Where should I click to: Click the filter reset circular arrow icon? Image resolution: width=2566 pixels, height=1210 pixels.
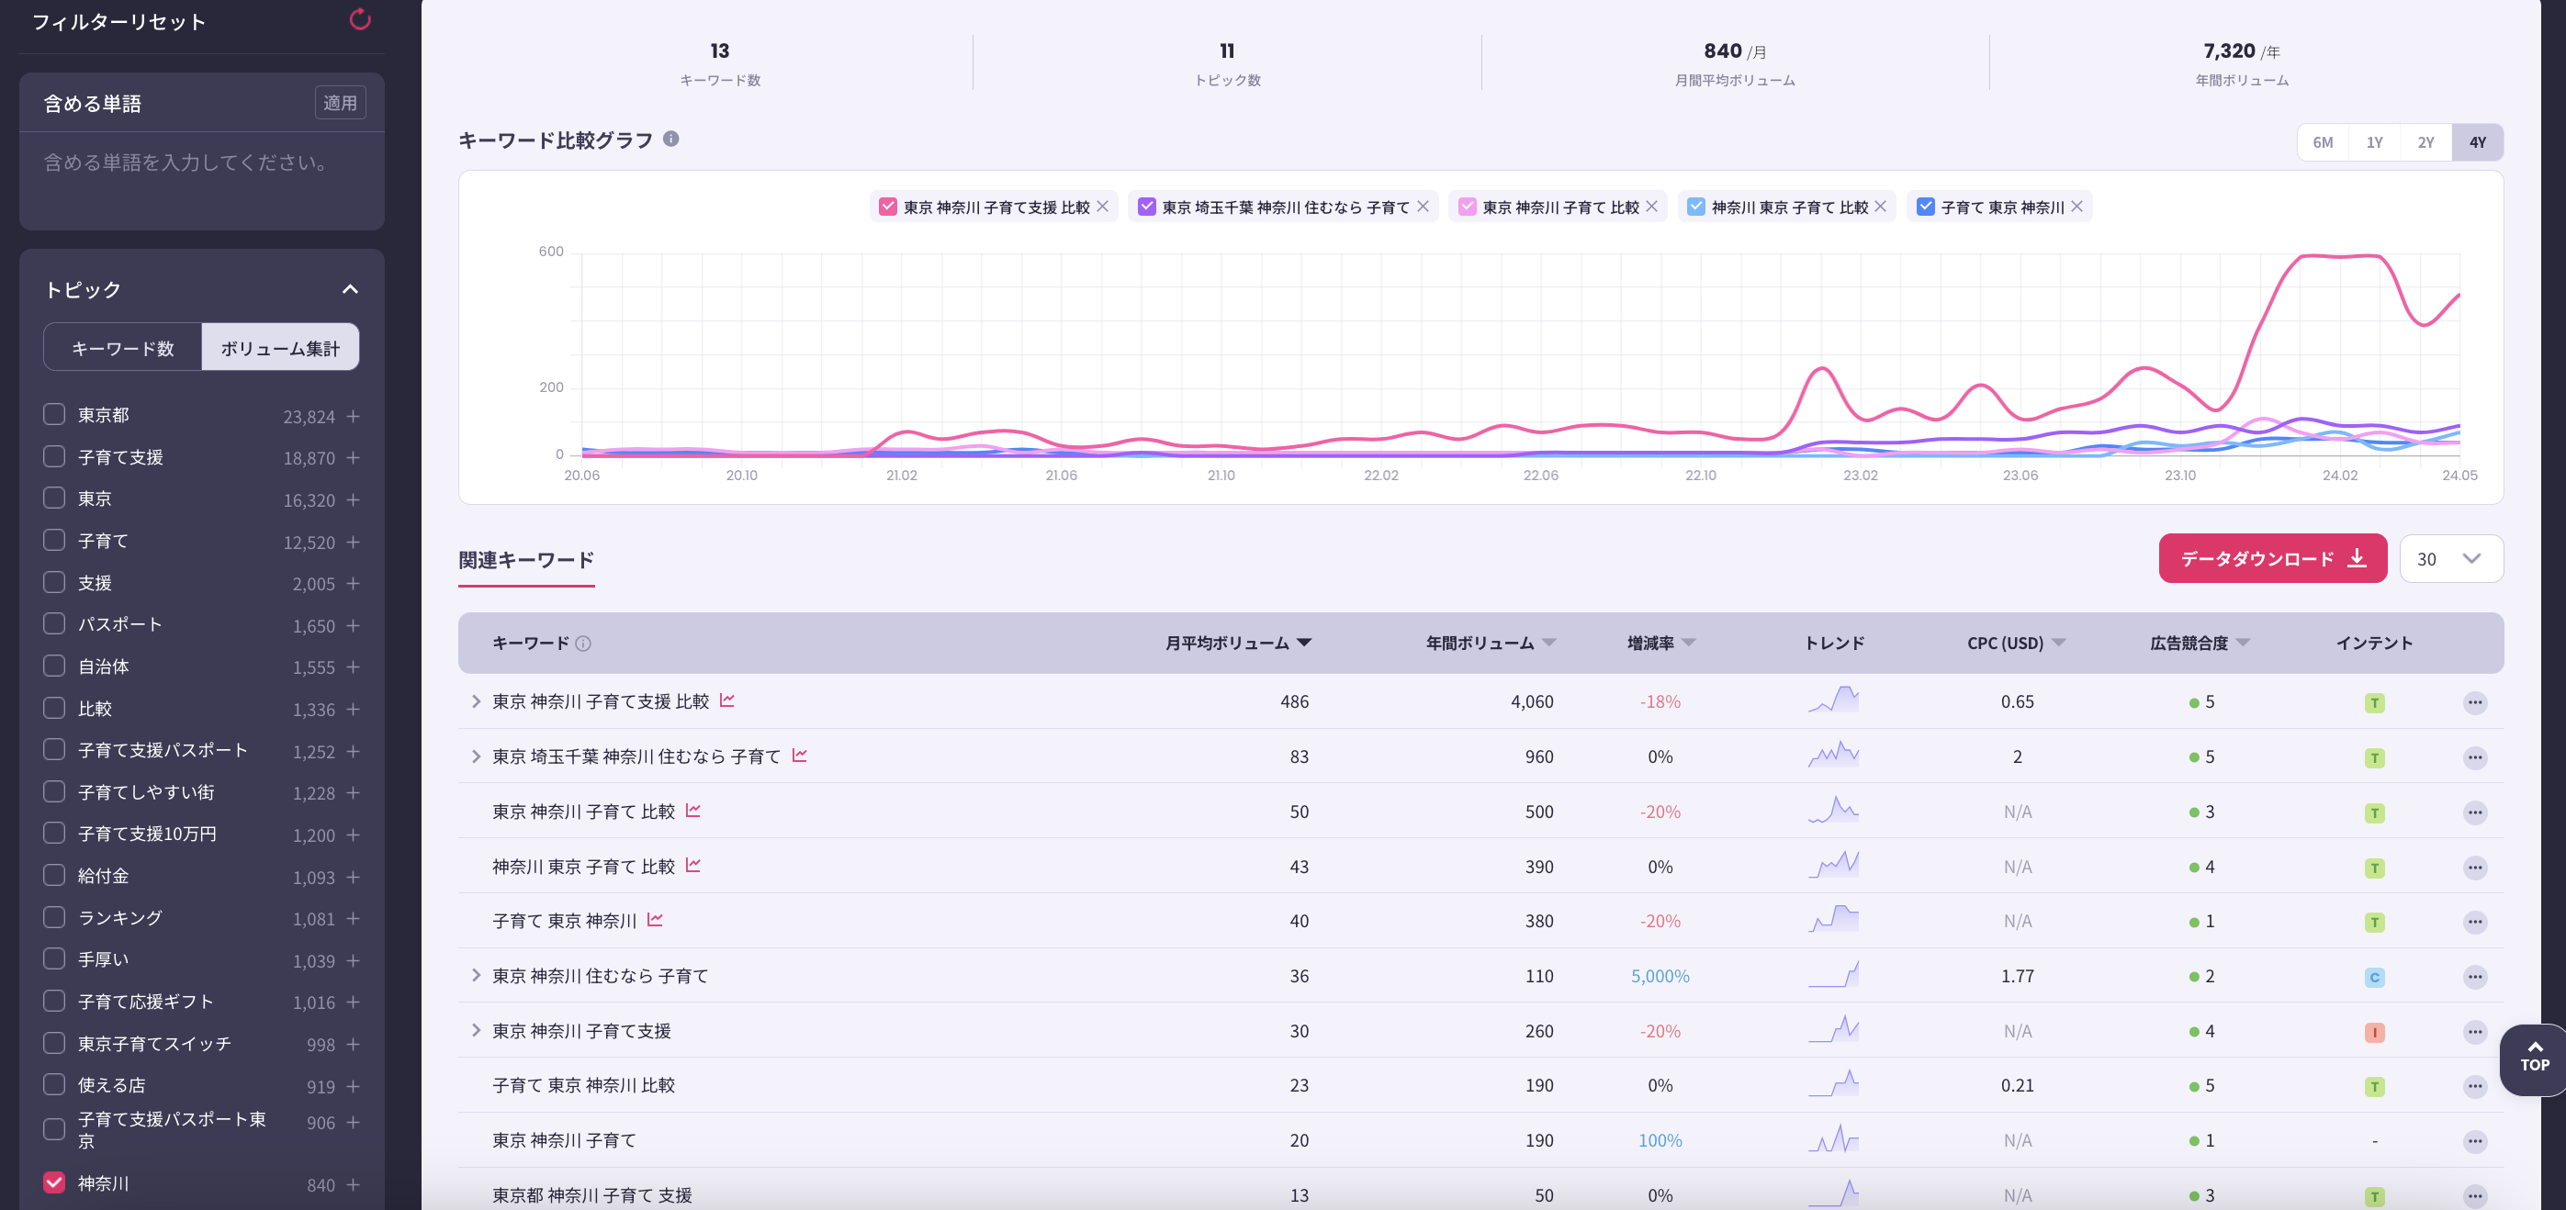click(360, 19)
